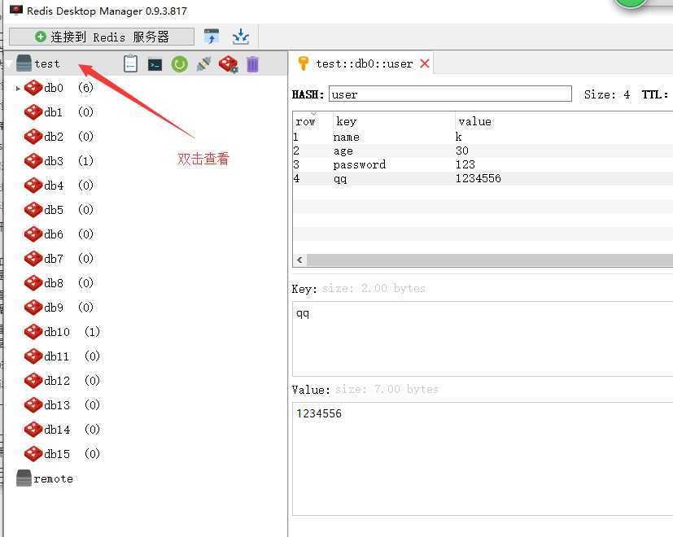Open server info icon for test
673x537 pixels.
[x=130, y=64]
